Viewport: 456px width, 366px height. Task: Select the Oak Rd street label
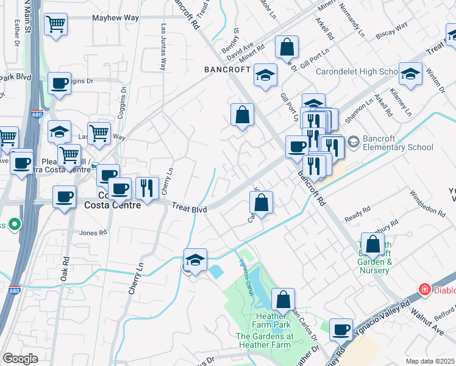pos(65,269)
